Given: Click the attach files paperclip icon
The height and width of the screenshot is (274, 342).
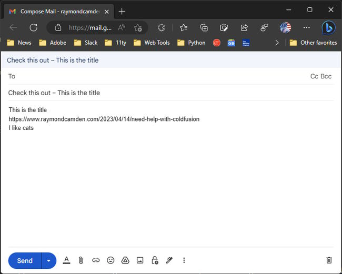Looking at the screenshot, I should click(x=81, y=260).
